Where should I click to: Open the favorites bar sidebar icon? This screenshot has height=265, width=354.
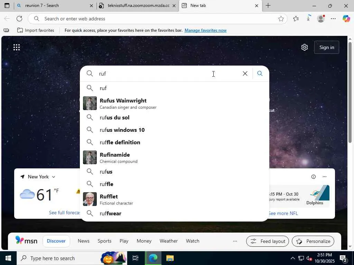(6, 30)
